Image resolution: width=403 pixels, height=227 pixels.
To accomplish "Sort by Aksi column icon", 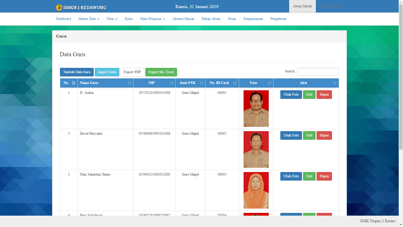I will (x=335, y=83).
